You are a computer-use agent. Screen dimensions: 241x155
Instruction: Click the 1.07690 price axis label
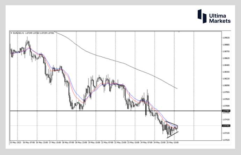pos(226,106)
